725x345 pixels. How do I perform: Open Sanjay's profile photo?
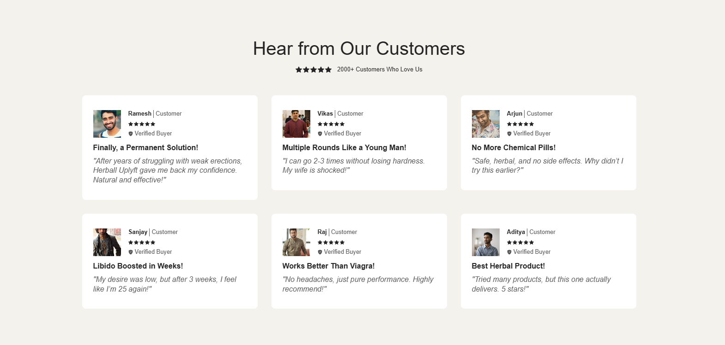tap(107, 242)
